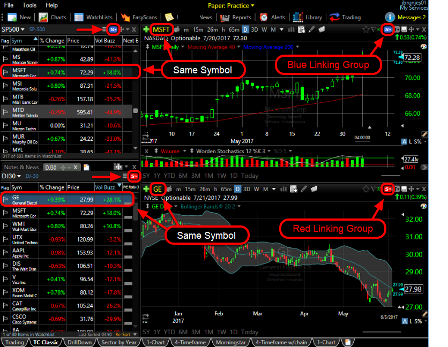This screenshot has width=448, height=347.
Task: Select 15m timeframe on MSFT chart
Action: click(198, 29)
